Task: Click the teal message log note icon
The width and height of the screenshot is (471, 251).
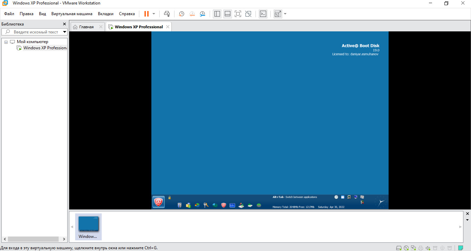Action: pyautogui.click(x=460, y=248)
